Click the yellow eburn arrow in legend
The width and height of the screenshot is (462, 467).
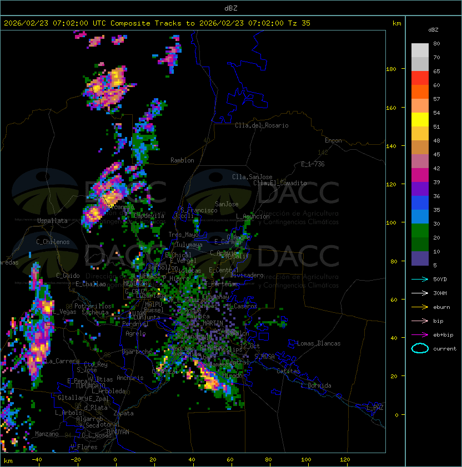420,307
